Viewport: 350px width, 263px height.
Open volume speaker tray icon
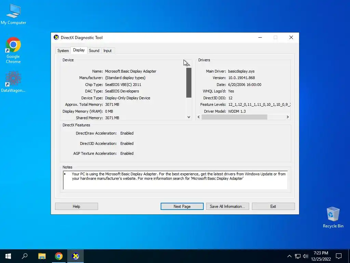(x=306, y=256)
